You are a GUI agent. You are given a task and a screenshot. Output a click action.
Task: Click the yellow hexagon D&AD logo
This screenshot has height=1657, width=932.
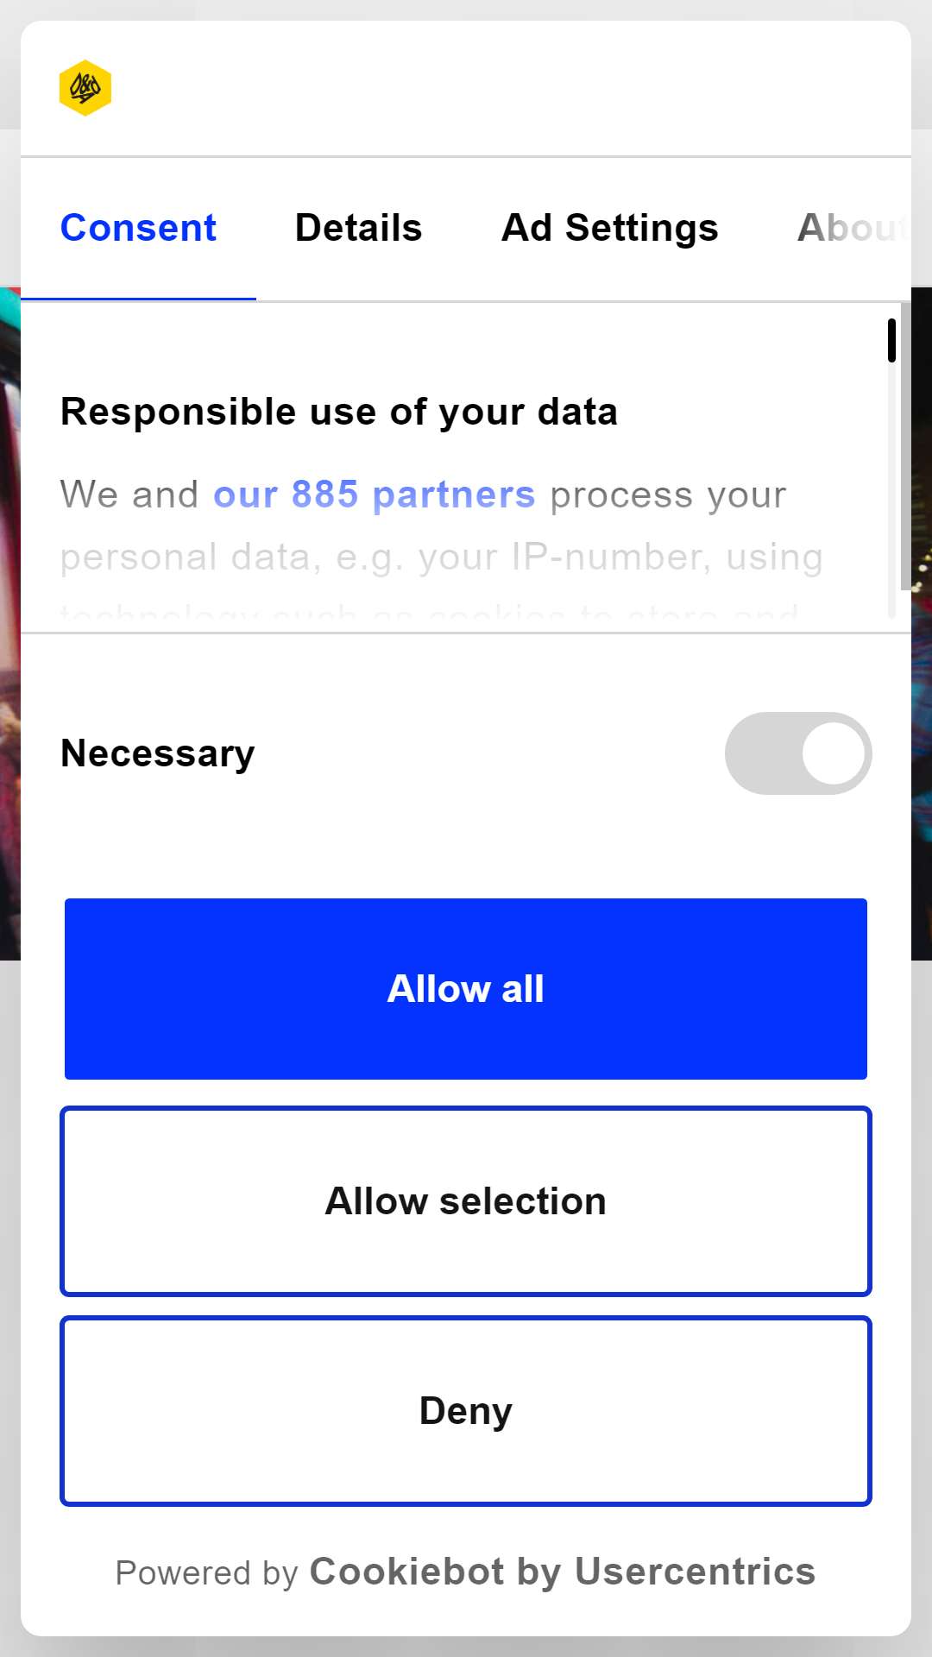85,87
